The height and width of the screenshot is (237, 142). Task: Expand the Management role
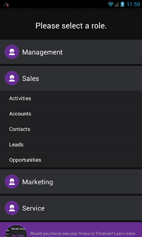point(71,52)
